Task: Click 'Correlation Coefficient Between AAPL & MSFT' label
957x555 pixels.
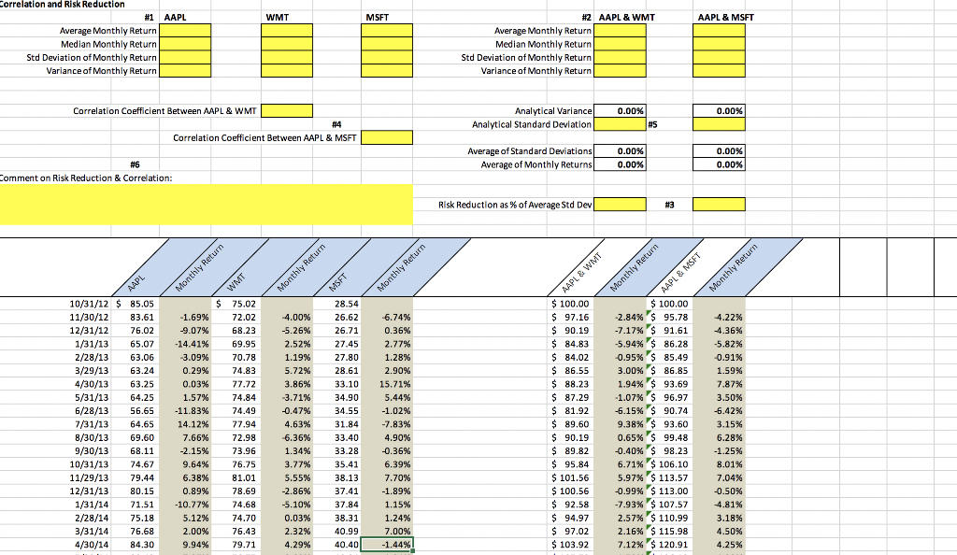Action: (x=264, y=138)
